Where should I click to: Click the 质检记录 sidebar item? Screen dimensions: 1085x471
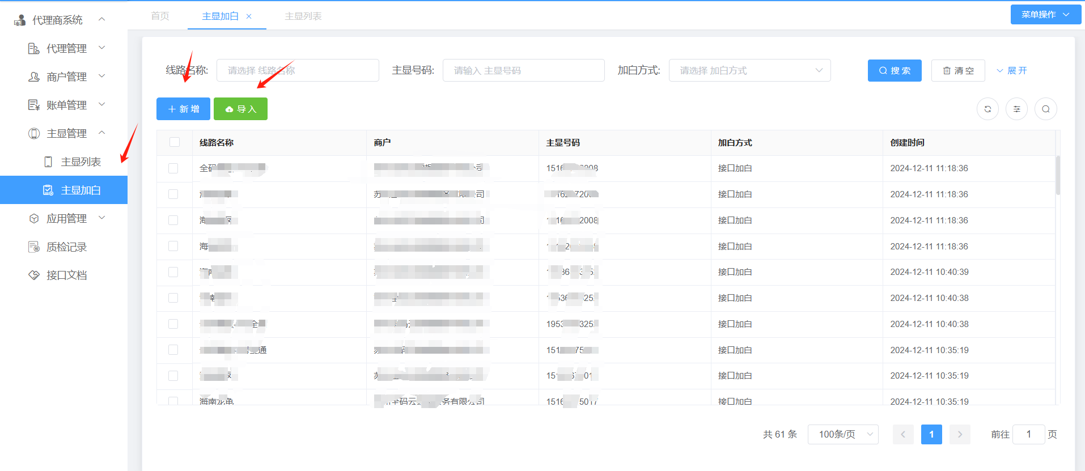tap(66, 247)
